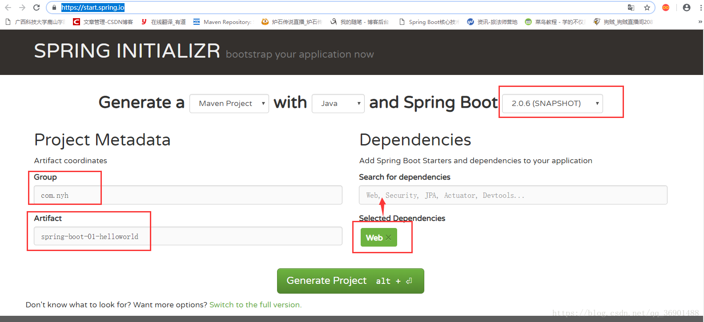704x322 pixels.
Task: Click the Artifact input field
Action: 188,236
